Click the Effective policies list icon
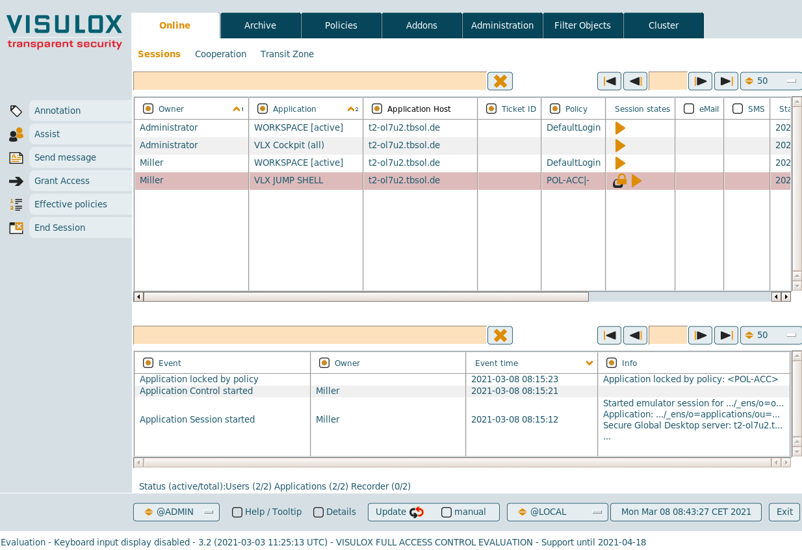 click(16, 204)
